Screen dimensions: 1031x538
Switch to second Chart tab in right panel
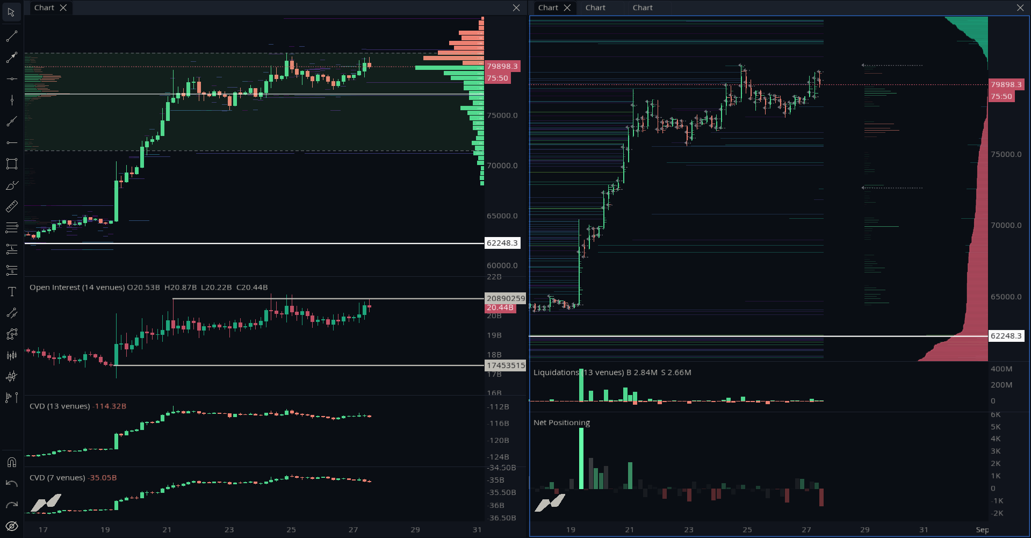595,8
